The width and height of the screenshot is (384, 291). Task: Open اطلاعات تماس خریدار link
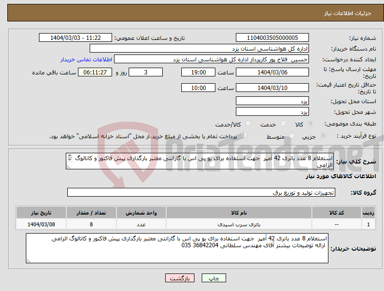point(86,59)
